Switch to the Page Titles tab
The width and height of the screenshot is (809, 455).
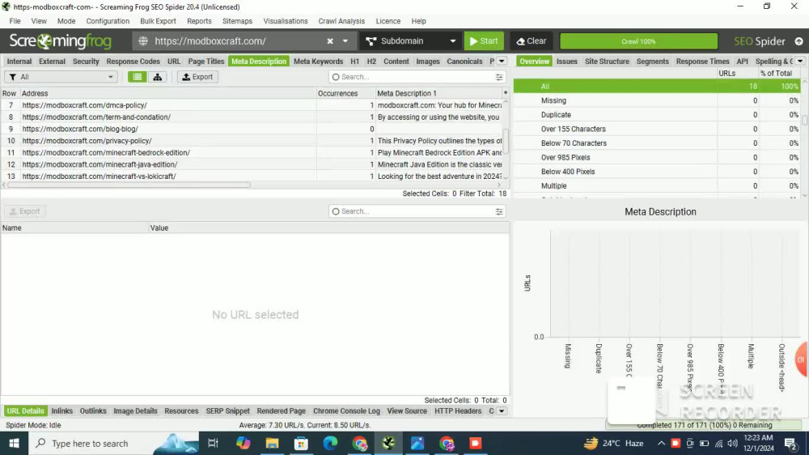(x=205, y=61)
